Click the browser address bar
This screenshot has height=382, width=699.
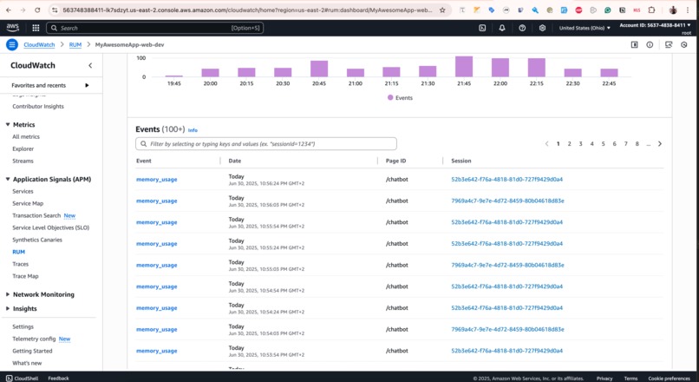point(247,10)
